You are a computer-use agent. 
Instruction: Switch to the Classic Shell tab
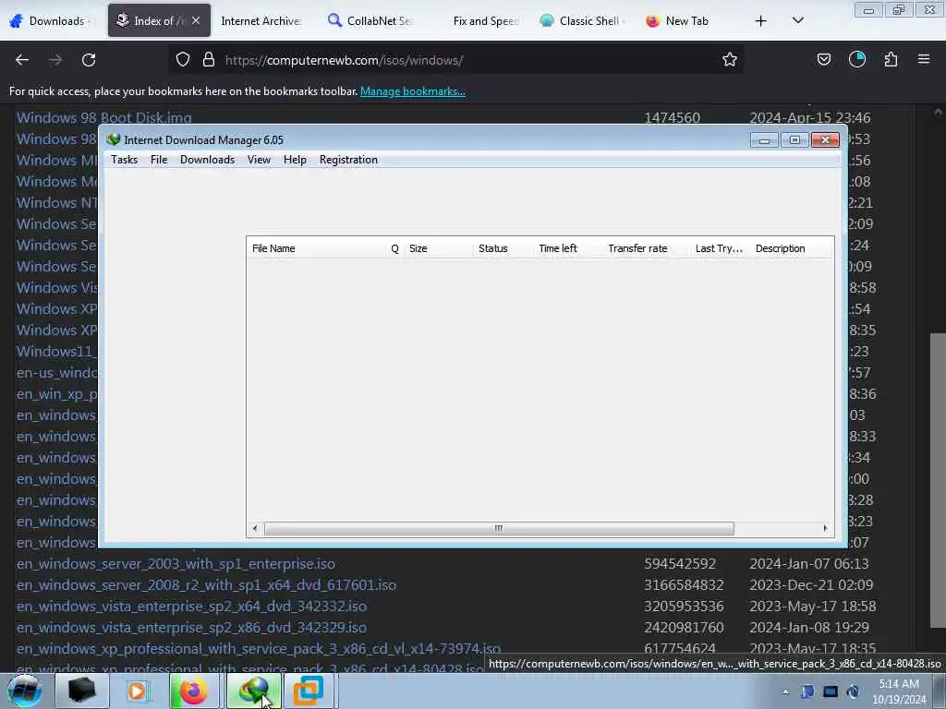pos(584,21)
